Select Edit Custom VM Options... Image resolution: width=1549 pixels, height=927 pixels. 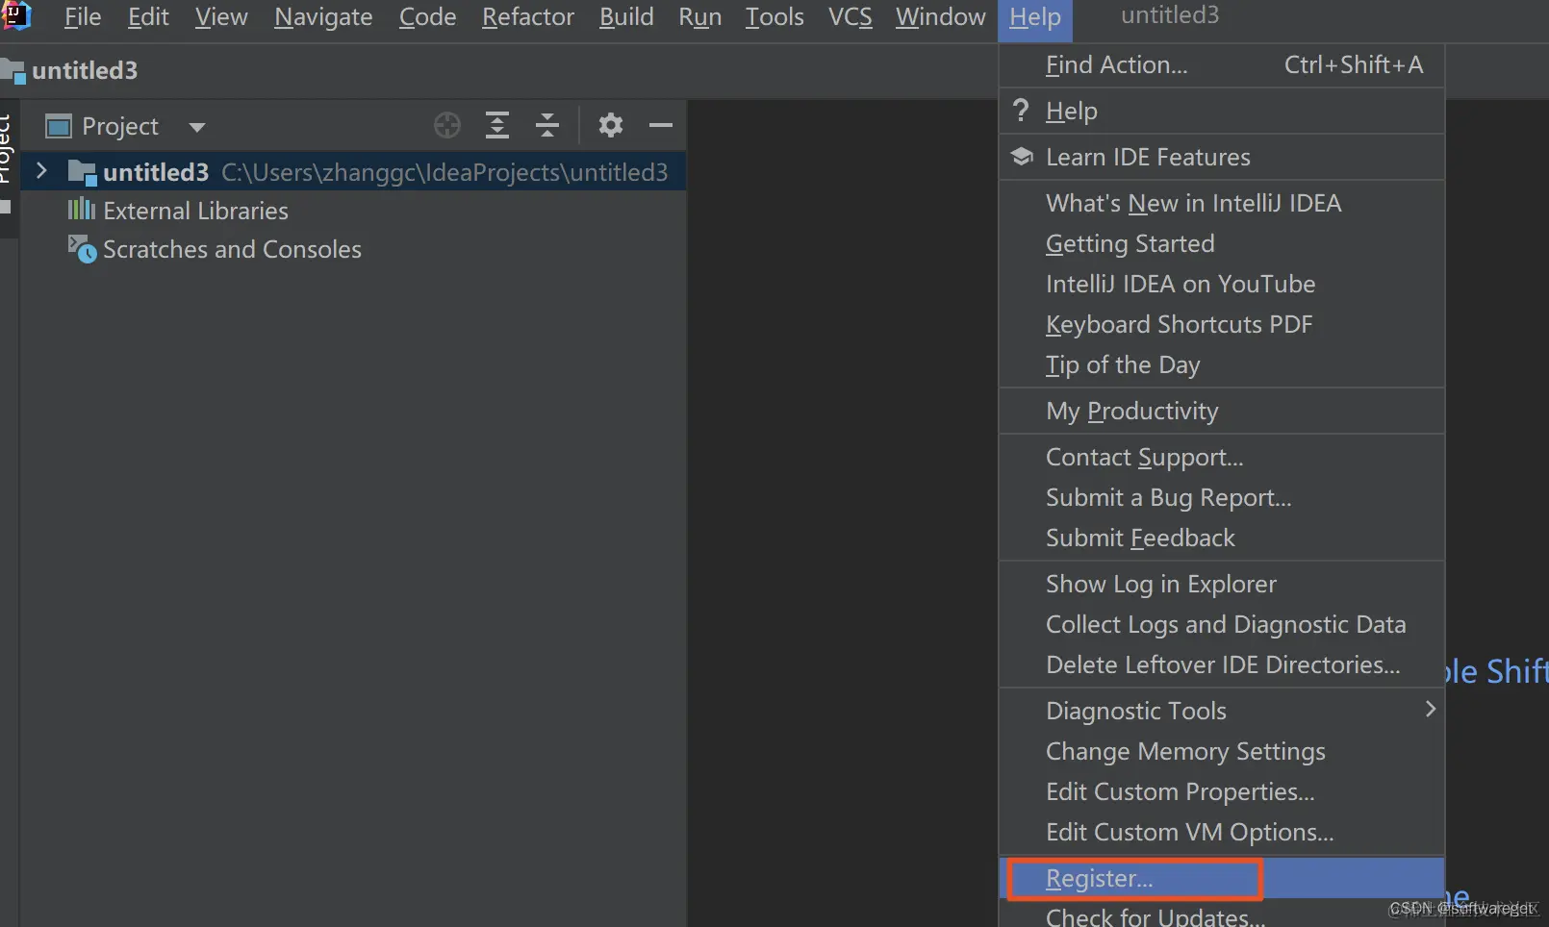1222,832
